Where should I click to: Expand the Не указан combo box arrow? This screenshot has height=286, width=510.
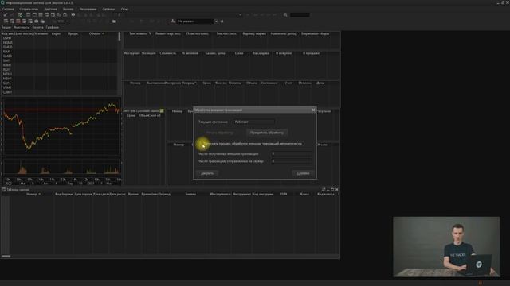[x=216, y=21]
